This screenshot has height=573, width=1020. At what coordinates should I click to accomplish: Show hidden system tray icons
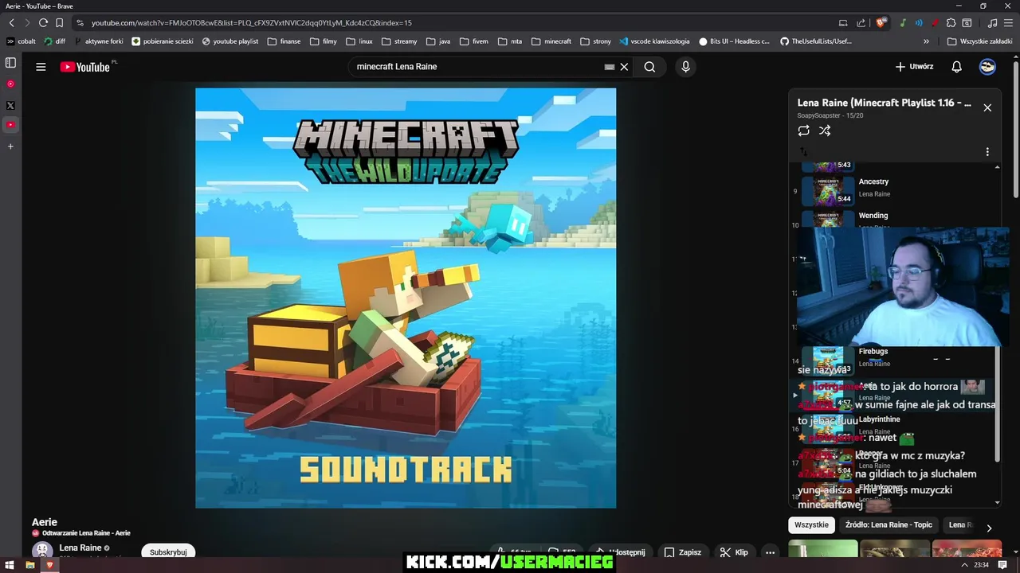(964, 565)
